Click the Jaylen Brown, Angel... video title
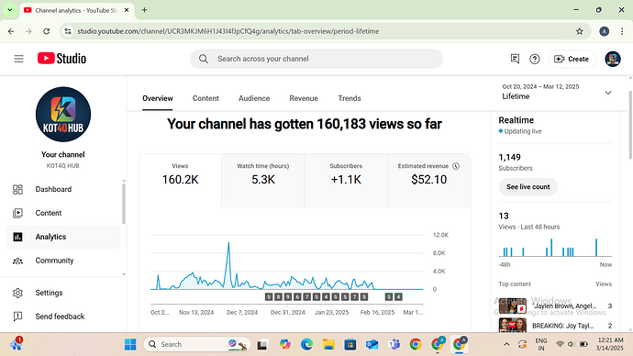The height and width of the screenshot is (356, 633). click(565, 306)
